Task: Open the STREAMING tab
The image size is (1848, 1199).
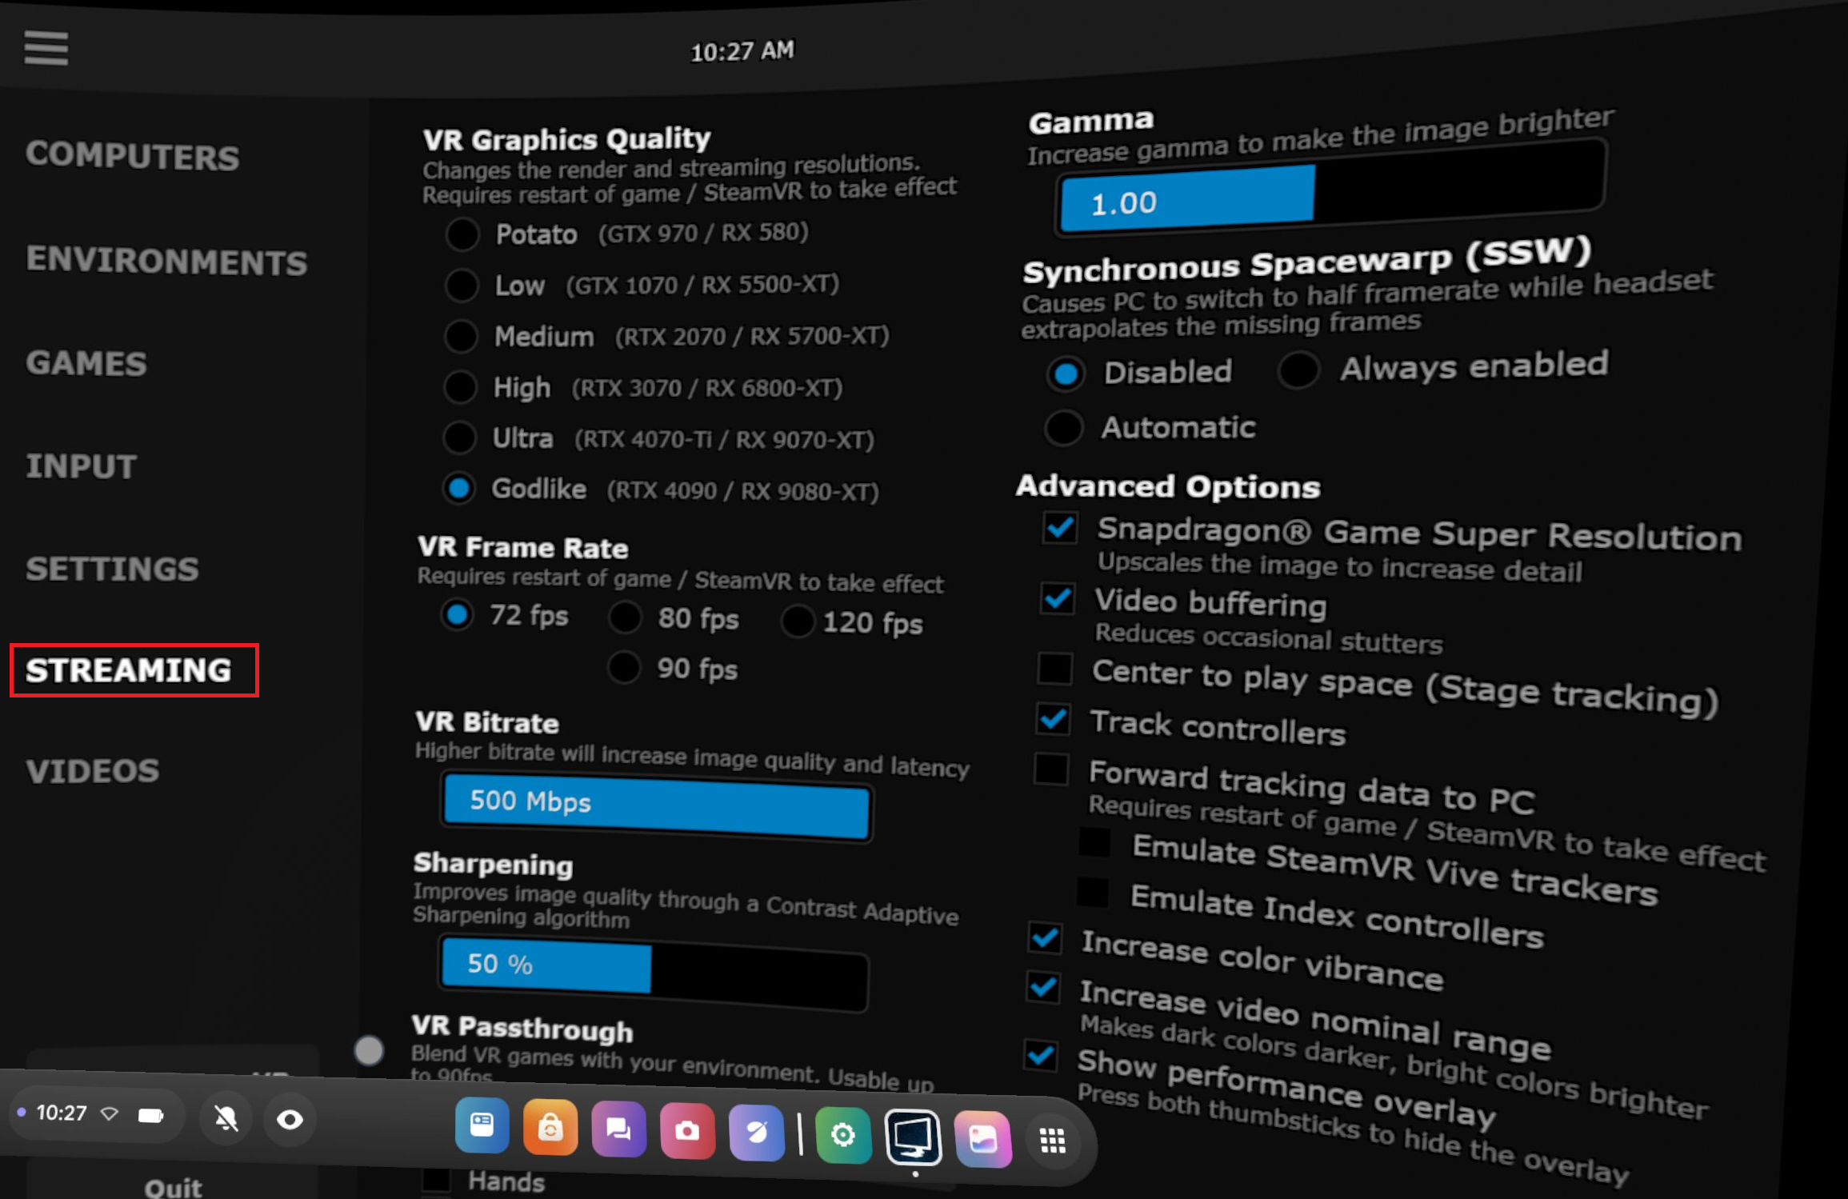Action: (129, 670)
